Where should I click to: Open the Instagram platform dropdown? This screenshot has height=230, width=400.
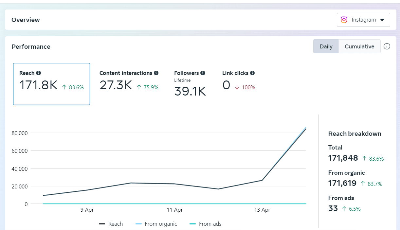363,20
